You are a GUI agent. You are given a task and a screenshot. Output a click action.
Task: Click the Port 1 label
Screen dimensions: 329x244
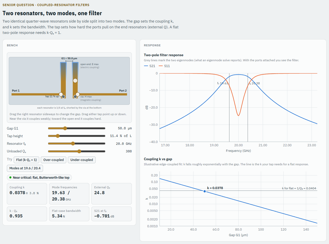click(x=16, y=91)
